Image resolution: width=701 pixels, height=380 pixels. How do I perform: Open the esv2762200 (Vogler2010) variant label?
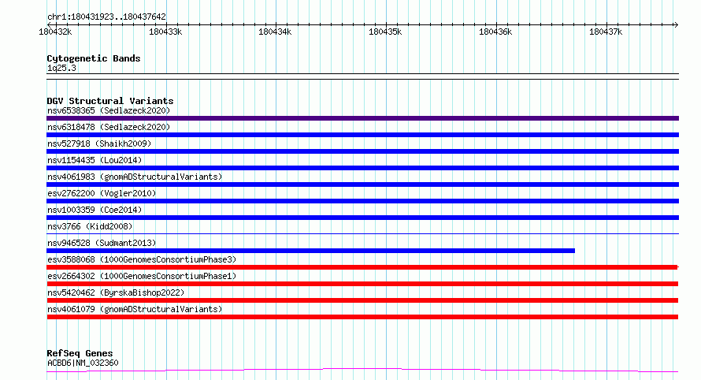point(102,193)
